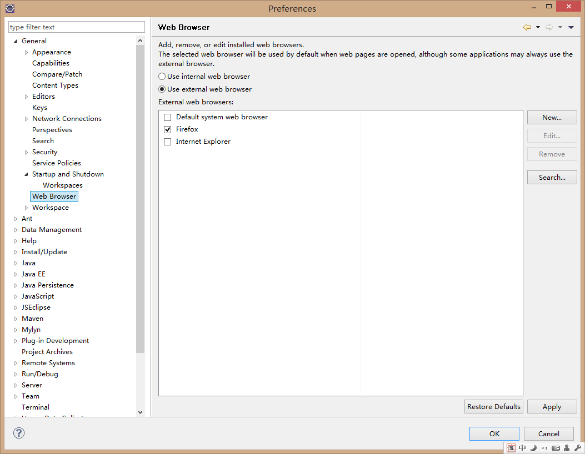Expand the Java preferences node
This screenshot has width=585, height=454.
point(16,263)
